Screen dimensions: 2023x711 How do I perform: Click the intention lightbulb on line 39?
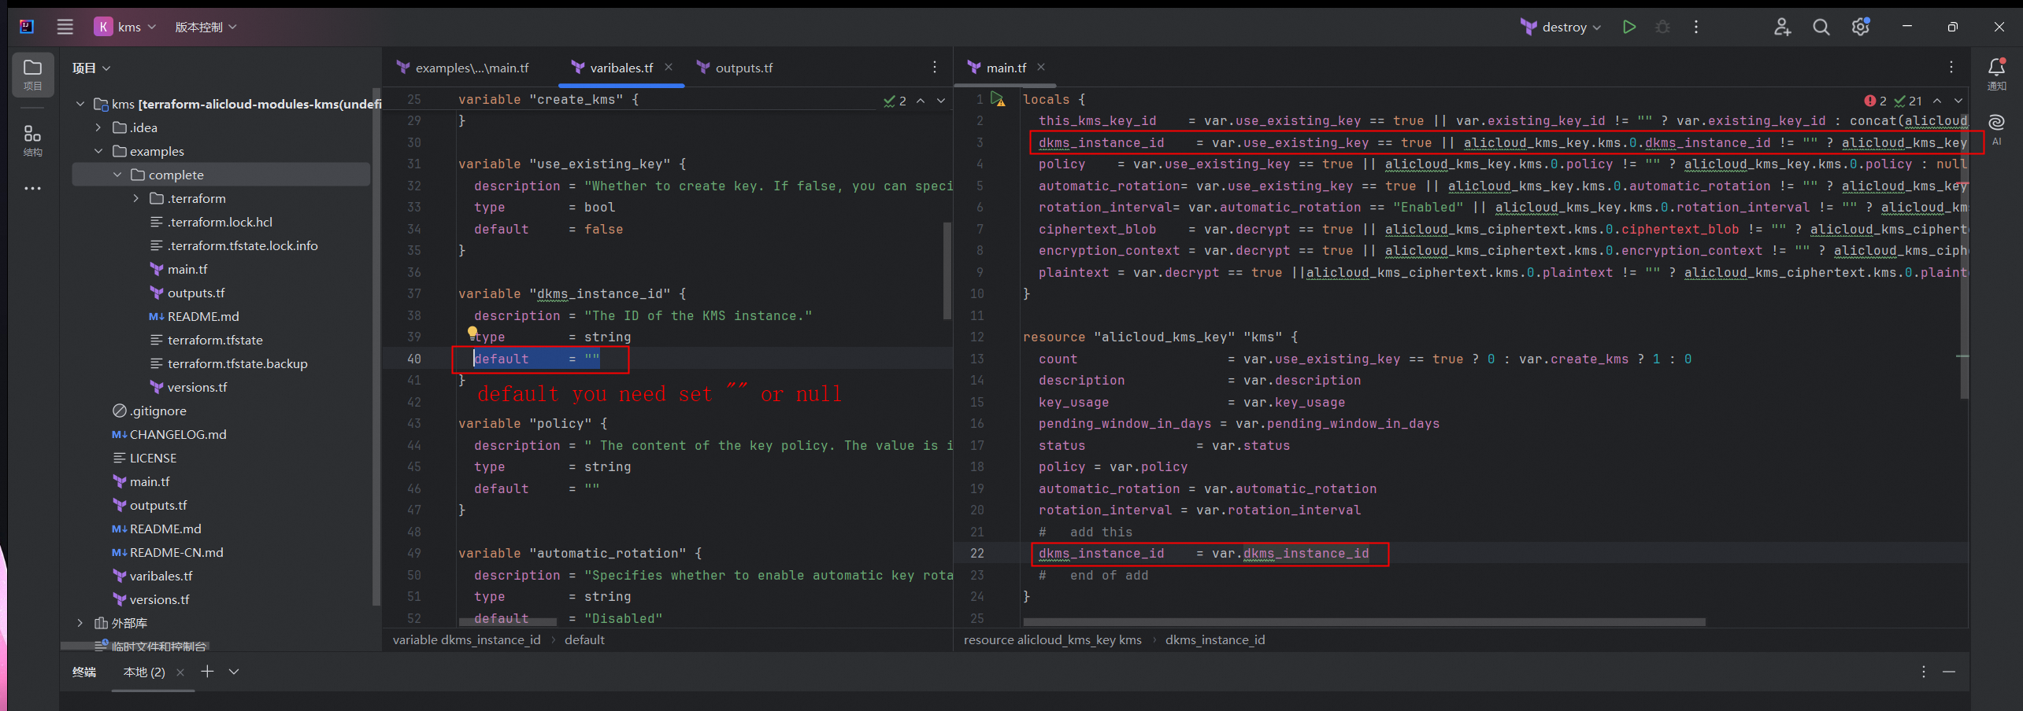coord(472,332)
